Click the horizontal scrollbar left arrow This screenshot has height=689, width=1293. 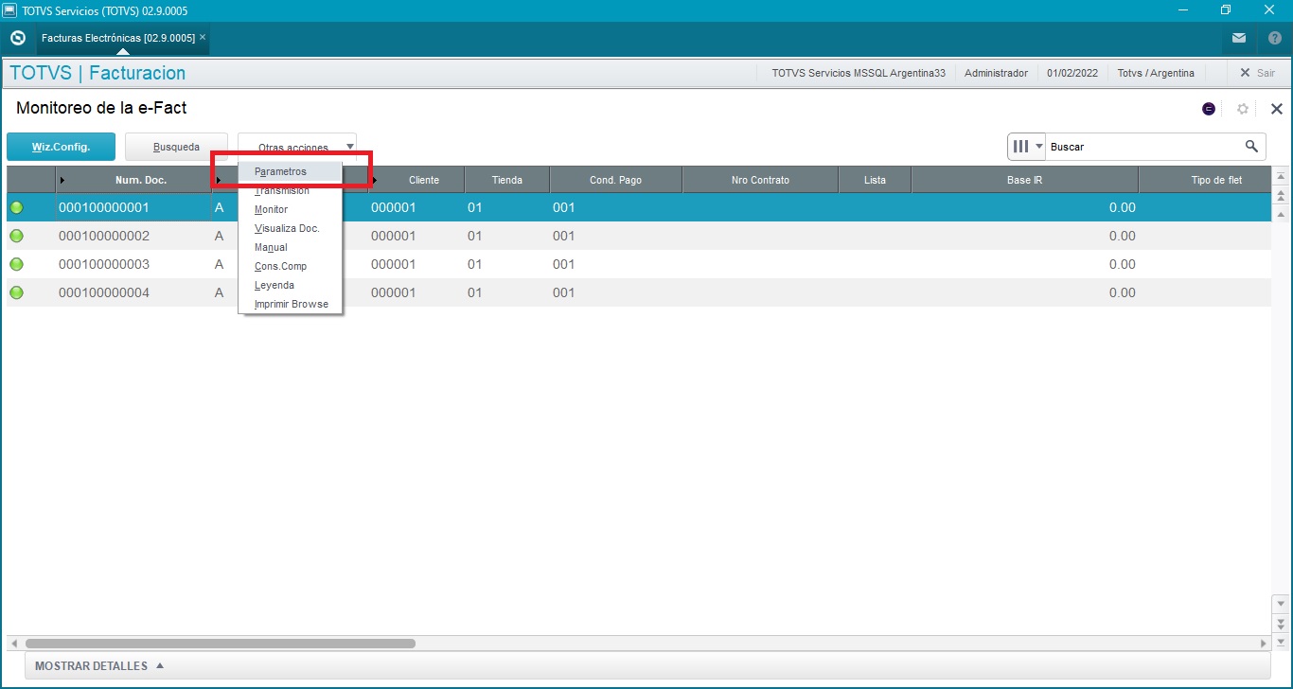tap(13, 644)
